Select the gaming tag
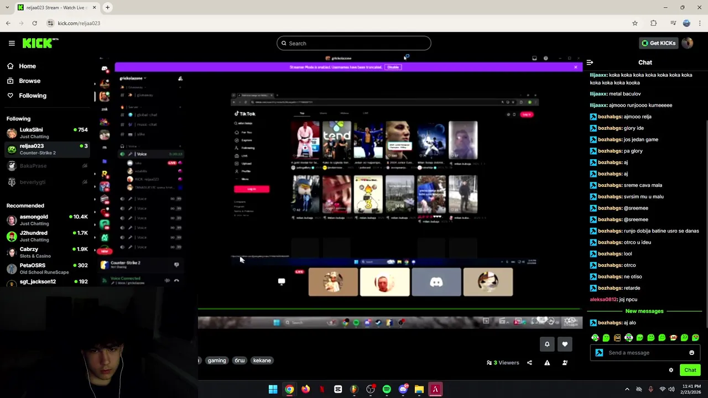This screenshot has width=708, height=398. (217, 360)
